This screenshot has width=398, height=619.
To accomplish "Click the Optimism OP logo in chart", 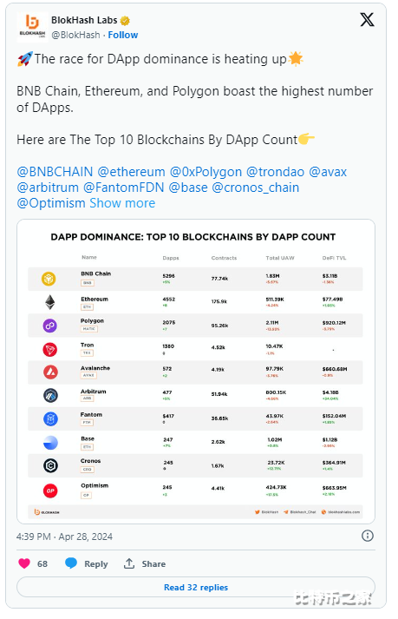I will pyautogui.click(x=50, y=491).
